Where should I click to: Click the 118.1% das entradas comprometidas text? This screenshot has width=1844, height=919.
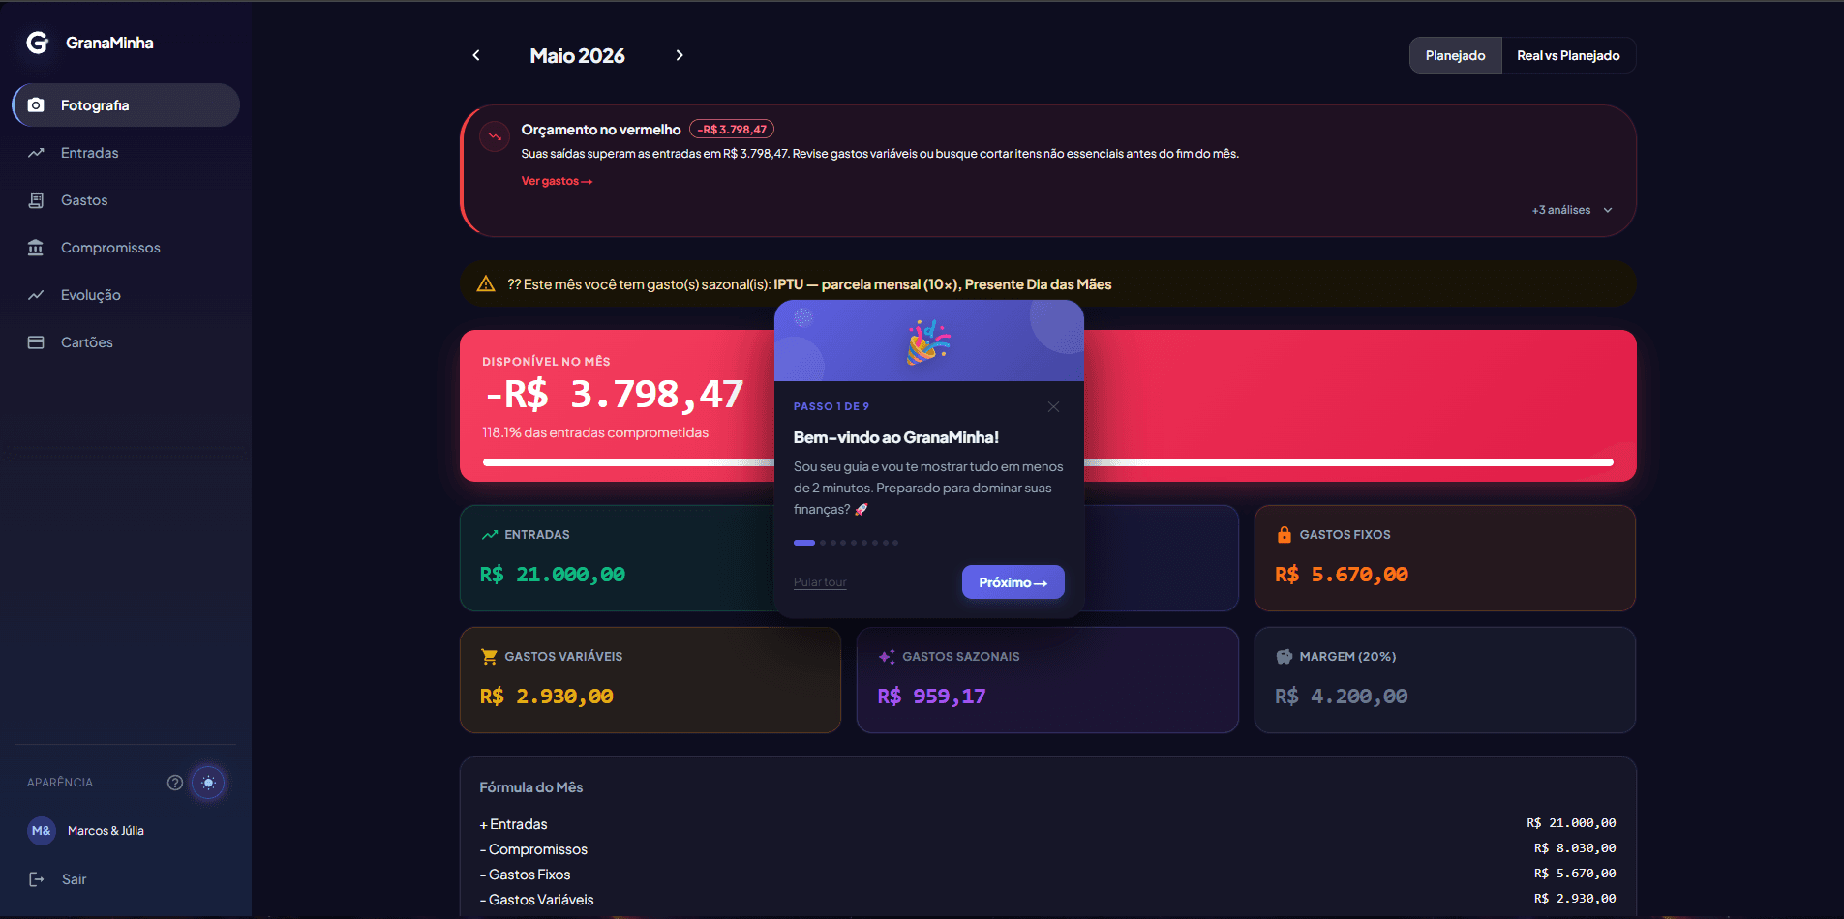coord(595,432)
